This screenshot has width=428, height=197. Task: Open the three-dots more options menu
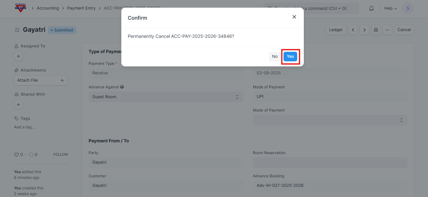(387, 30)
